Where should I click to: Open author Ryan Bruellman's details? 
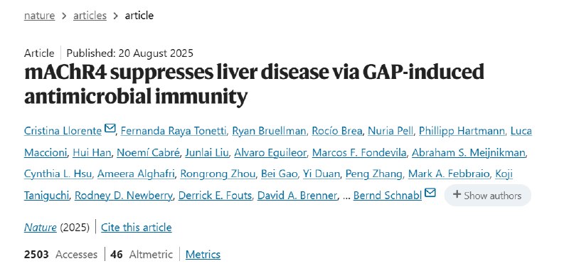click(269, 131)
